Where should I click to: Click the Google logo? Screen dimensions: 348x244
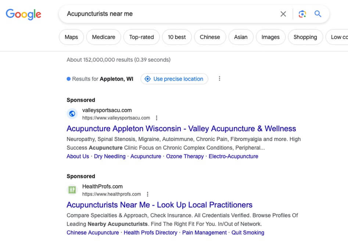24,14
